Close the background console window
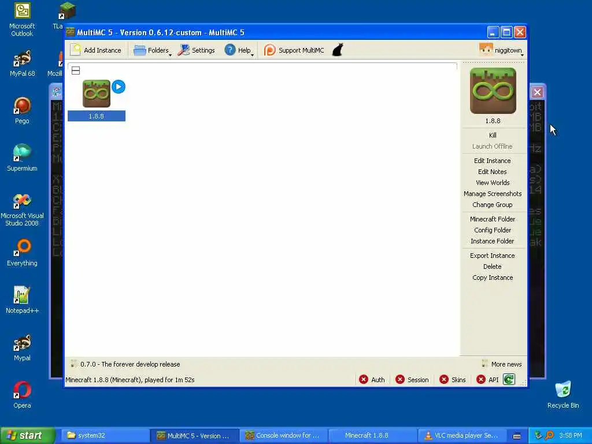The width and height of the screenshot is (592, 444). tap(537, 92)
